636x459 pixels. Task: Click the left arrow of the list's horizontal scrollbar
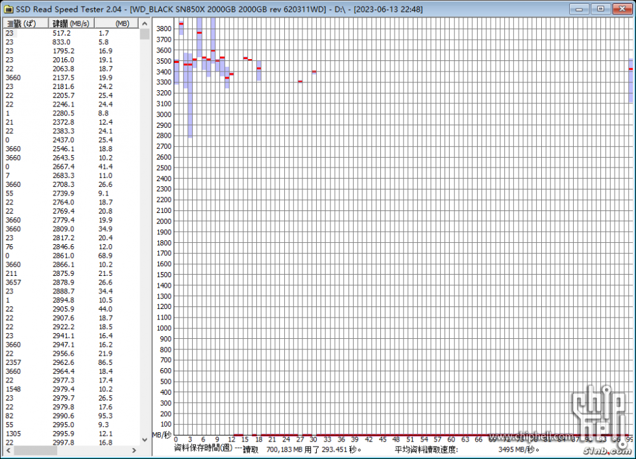point(8,450)
